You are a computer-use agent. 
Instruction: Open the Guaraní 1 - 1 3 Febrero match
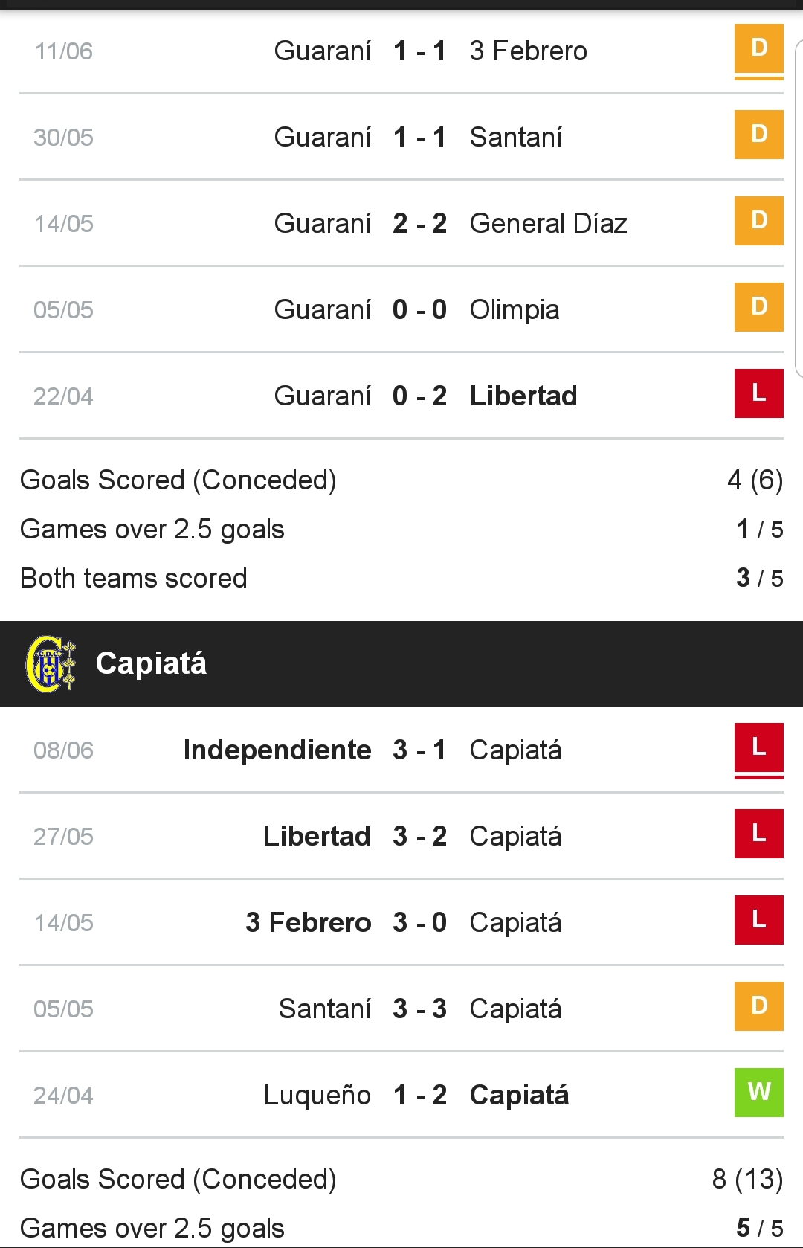(x=401, y=51)
